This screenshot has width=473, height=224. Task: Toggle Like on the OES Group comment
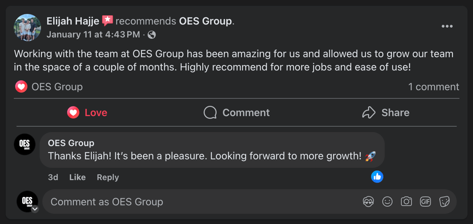tap(77, 177)
